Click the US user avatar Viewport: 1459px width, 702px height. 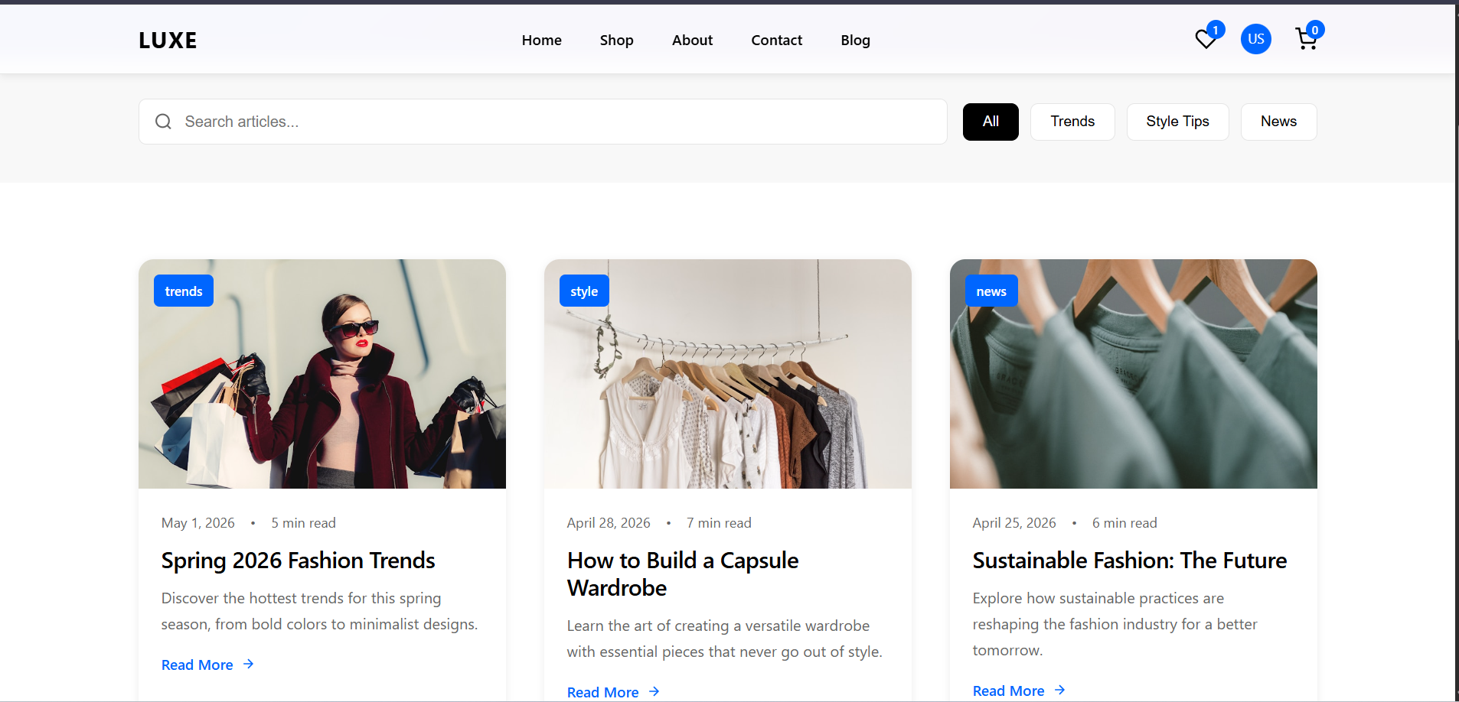tap(1256, 39)
